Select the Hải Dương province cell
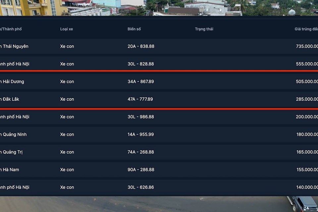318x212 pixels. tap(13, 81)
